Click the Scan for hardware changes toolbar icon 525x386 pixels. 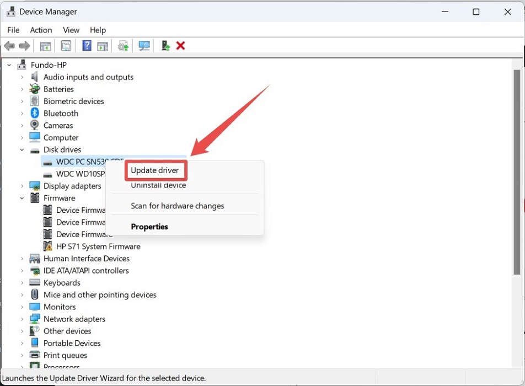(x=144, y=45)
